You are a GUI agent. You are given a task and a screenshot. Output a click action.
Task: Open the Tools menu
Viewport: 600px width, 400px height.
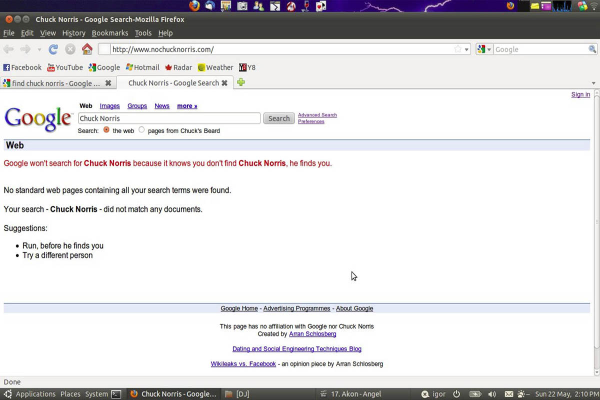click(143, 33)
